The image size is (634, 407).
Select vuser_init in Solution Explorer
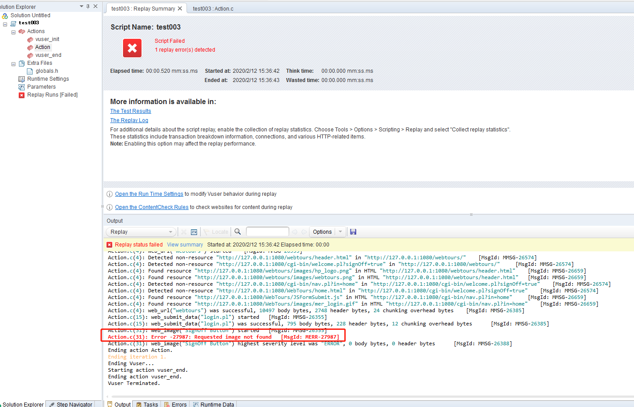click(x=47, y=39)
